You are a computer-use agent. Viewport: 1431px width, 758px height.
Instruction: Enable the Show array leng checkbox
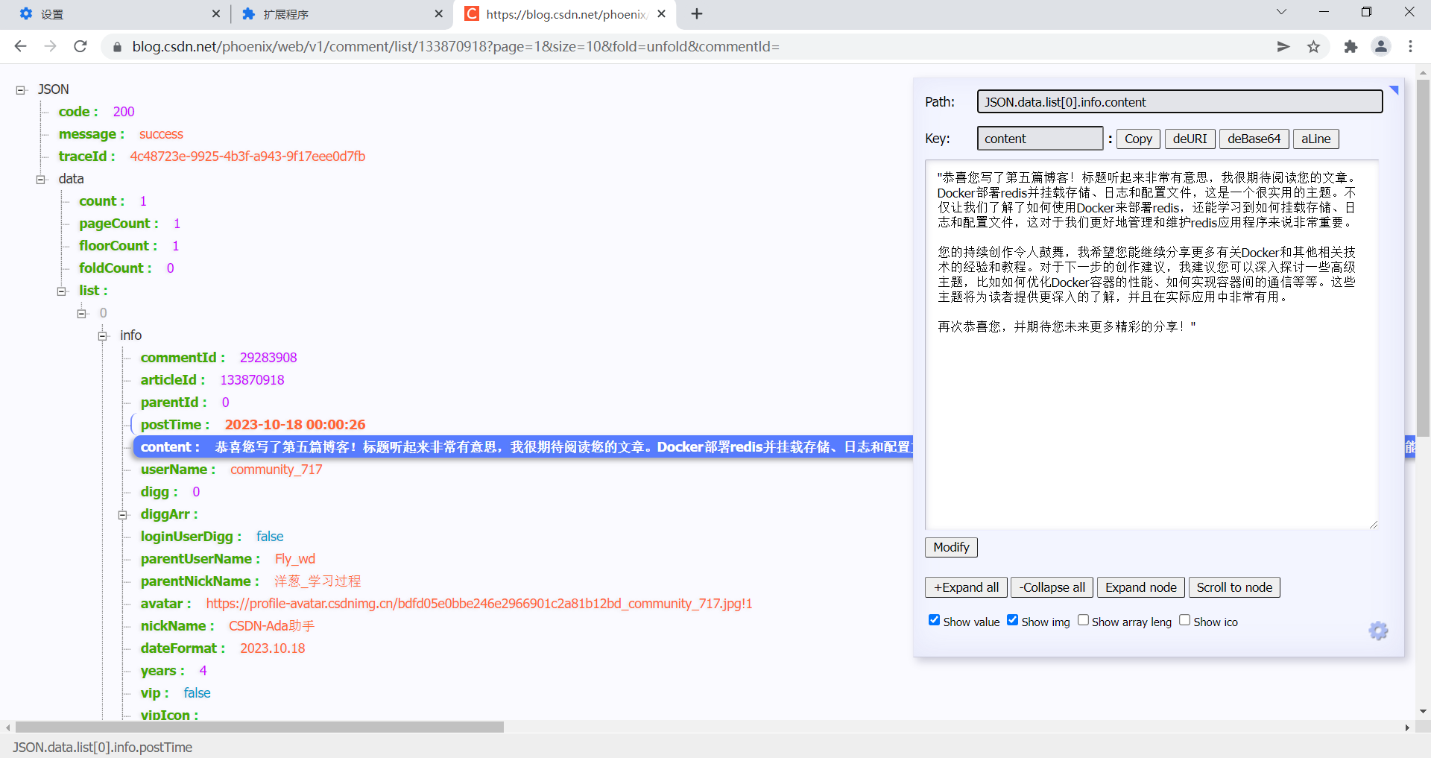click(x=1084, y=619)
